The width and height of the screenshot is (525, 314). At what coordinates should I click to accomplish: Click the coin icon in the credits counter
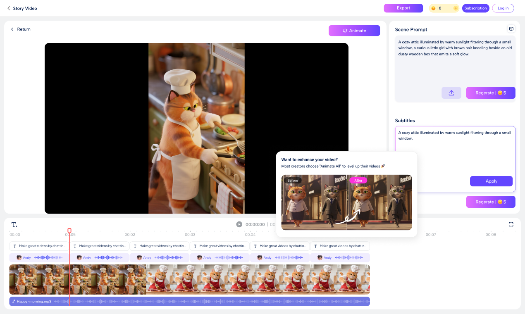[434, 8]
